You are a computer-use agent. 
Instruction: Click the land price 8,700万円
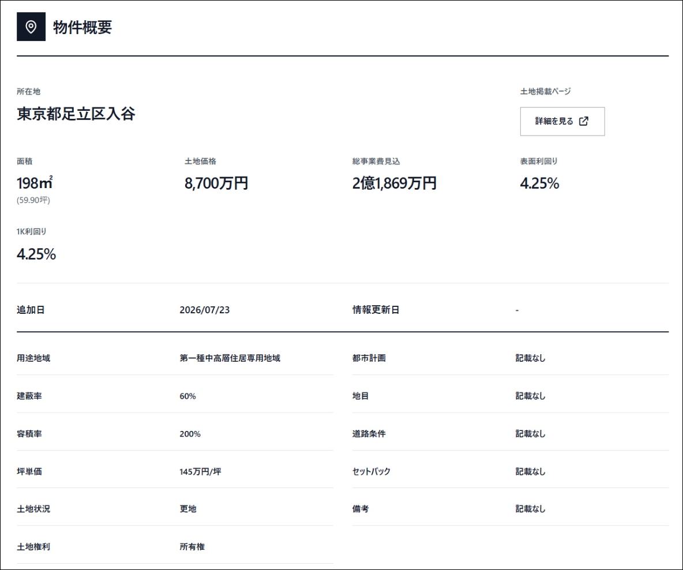tap(216, 183)
